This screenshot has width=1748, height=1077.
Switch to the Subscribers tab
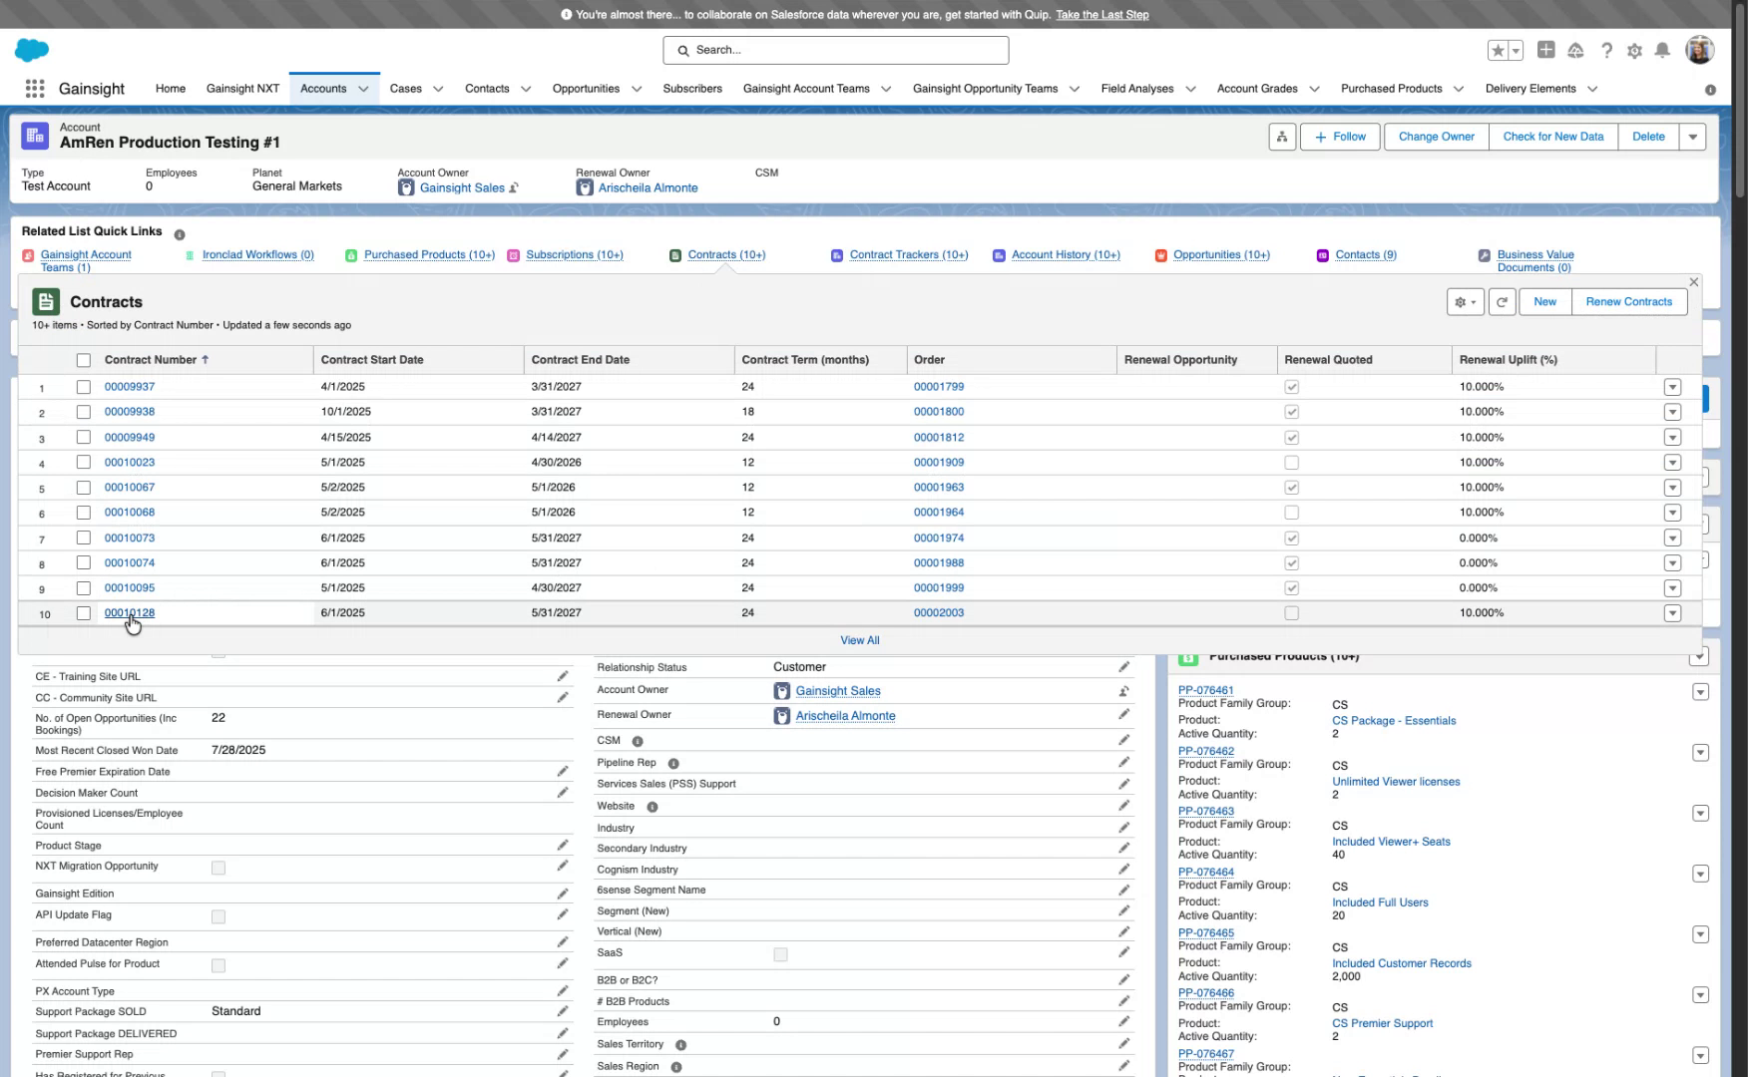[x=692, y=88]
